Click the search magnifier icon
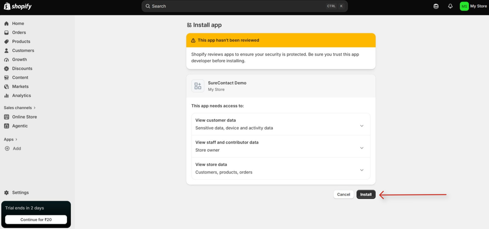Image resolution: width=489 pixels, height=229 pixels. pos(148,6)
